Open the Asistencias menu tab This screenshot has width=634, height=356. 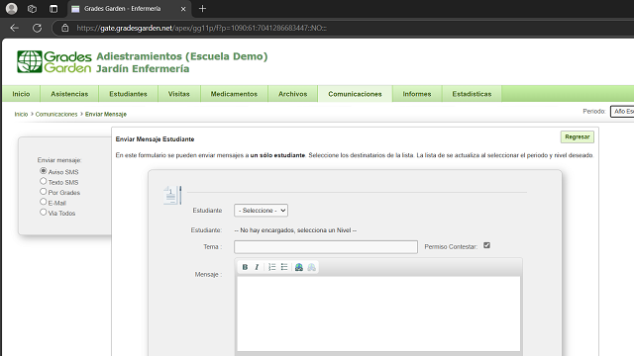click(x=69, y=94)
